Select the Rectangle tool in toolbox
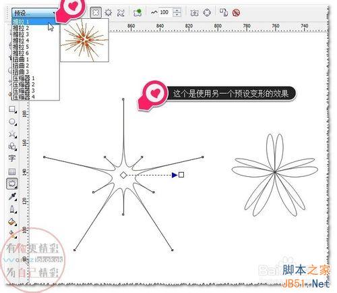The width and height of the screenshot is (337, 293). click(x=12, y=110)
